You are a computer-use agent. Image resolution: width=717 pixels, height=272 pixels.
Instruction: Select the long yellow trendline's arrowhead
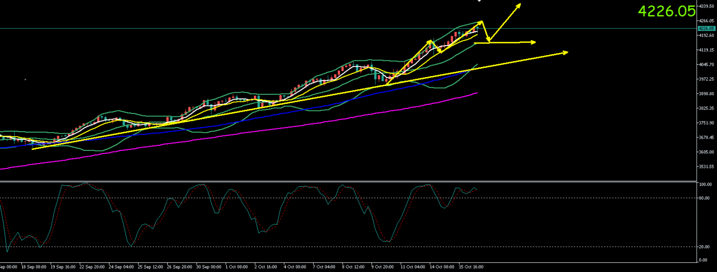pyautogui.click(x=565, y=52)
